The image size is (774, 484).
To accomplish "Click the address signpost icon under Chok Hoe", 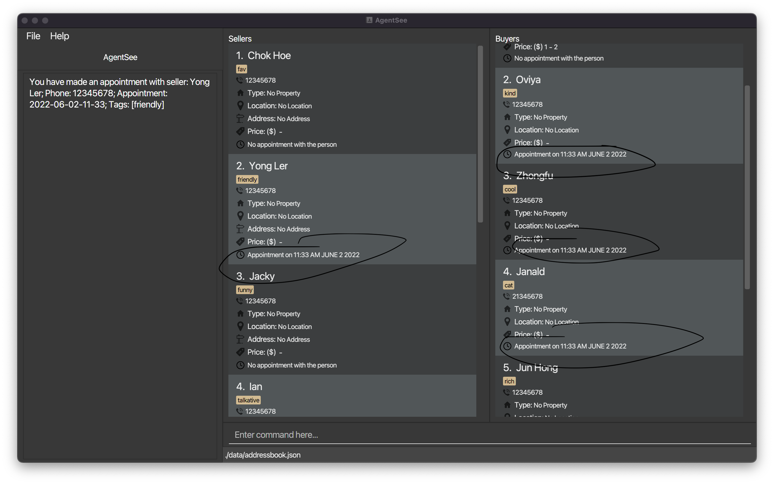I will pyautogui.click(x=240, y=119).
